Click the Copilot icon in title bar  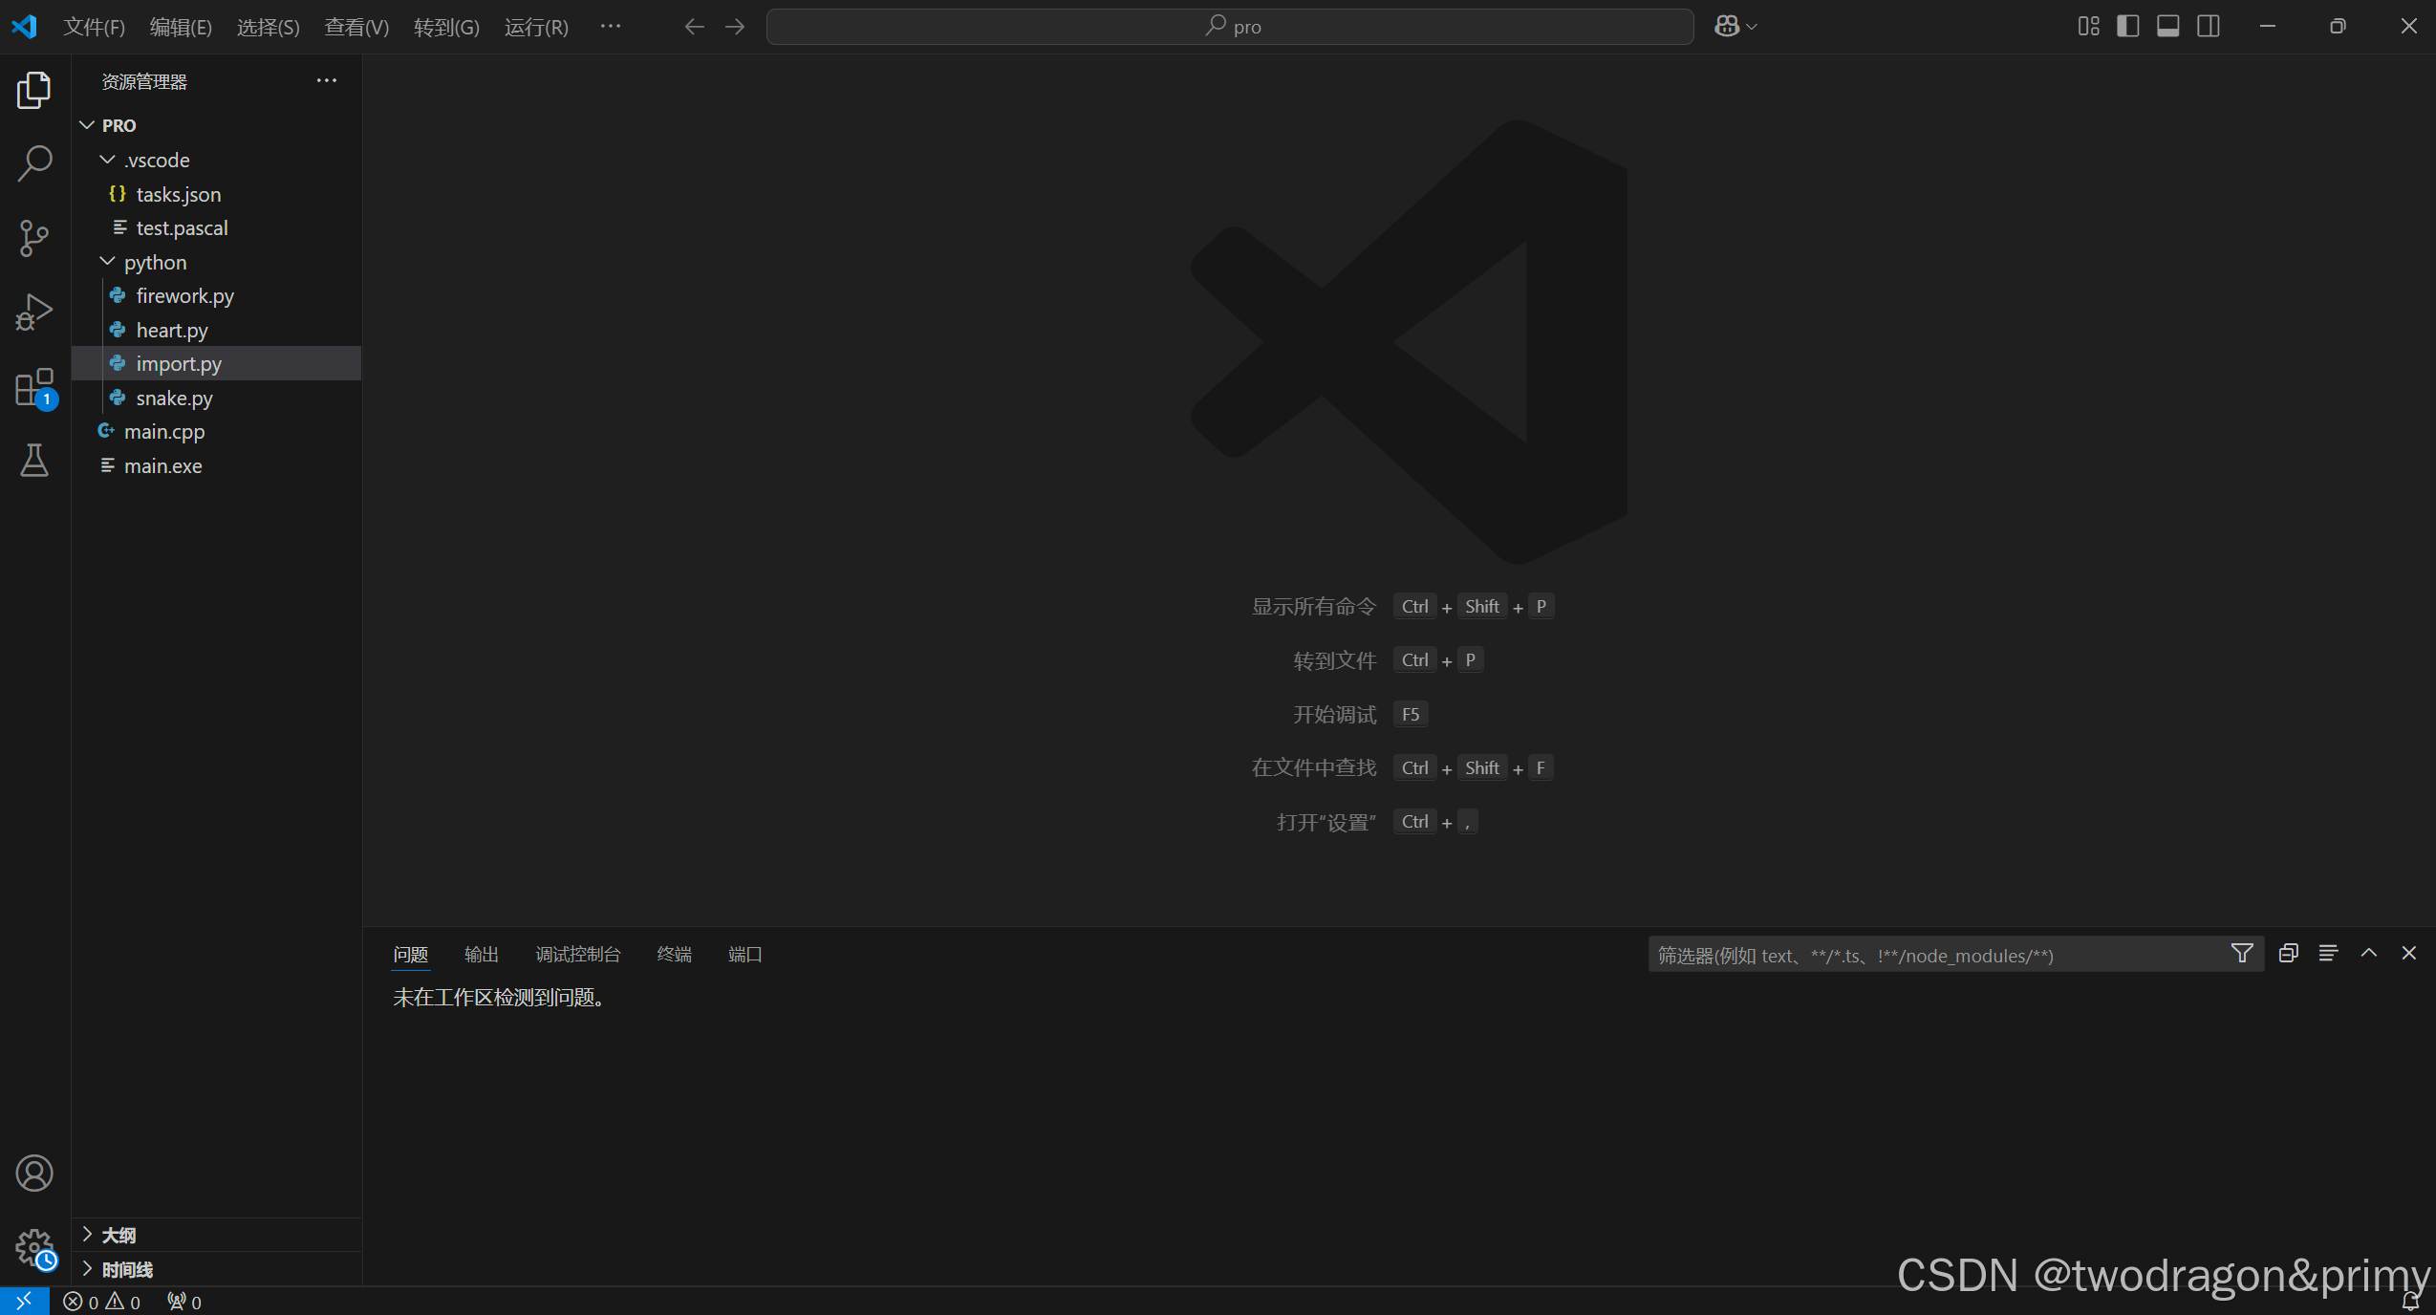coord(1727,27)
